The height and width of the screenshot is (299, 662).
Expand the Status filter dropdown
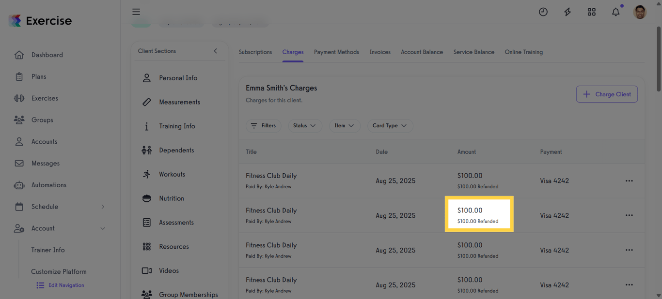(x=305, y=126)
